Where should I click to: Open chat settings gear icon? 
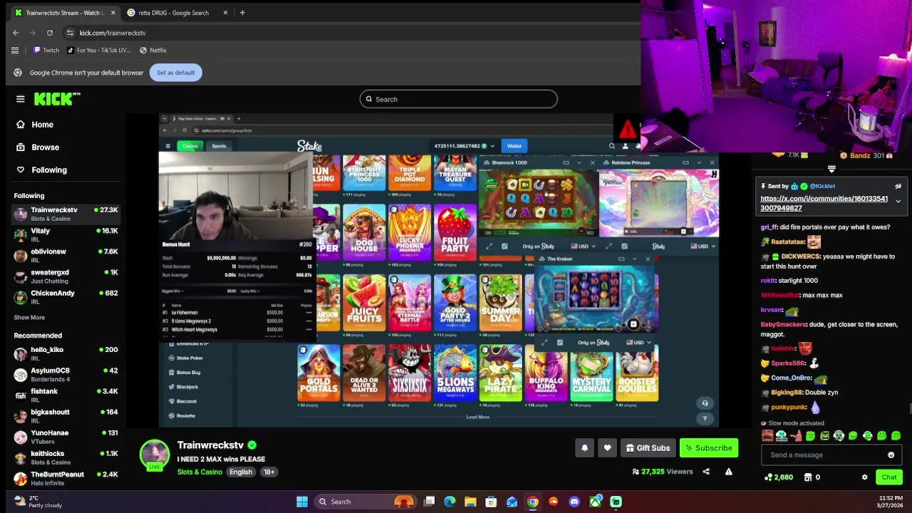coord(864,477)
